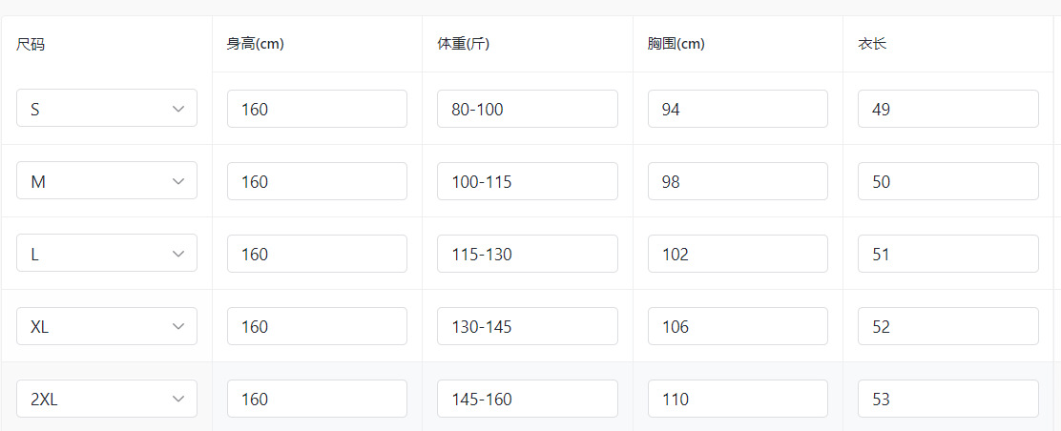1061x431 pixels.
Task: Click the garment length field showing 49
Action: (947, 109)
